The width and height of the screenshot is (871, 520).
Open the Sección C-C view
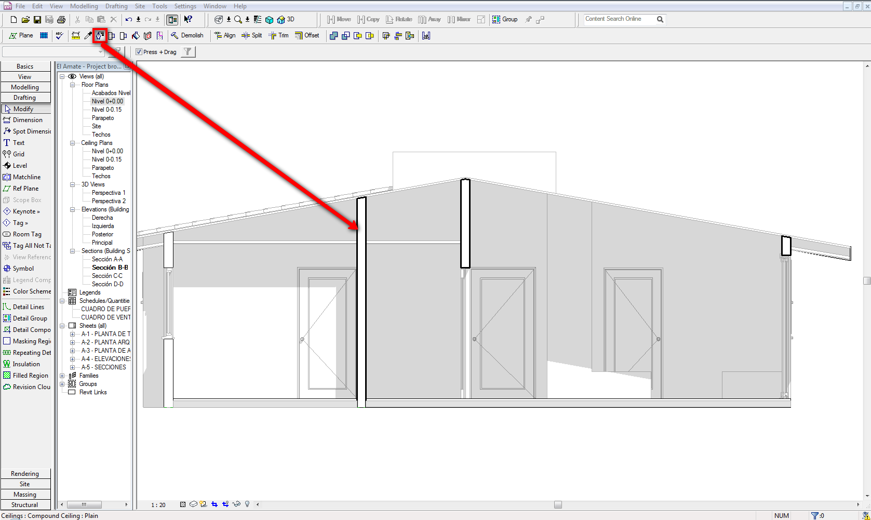pyautogui.click(x=106, y=275)
